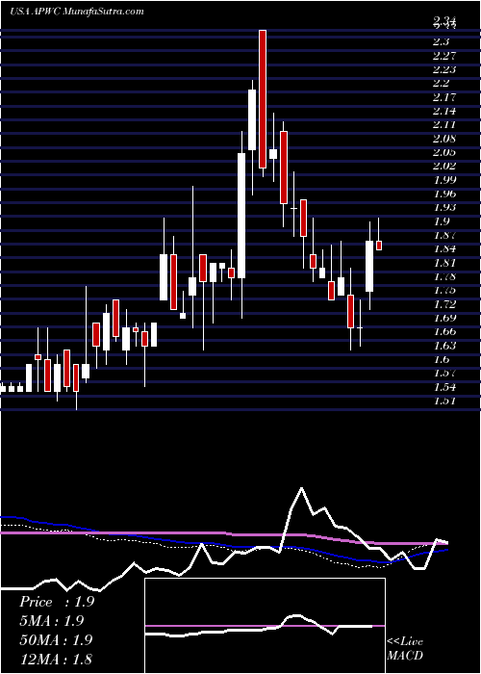Image resolution: width=481 pixels, height=674 pixels.
Task: Select the 1.6 price axis label
Action: 442,359
